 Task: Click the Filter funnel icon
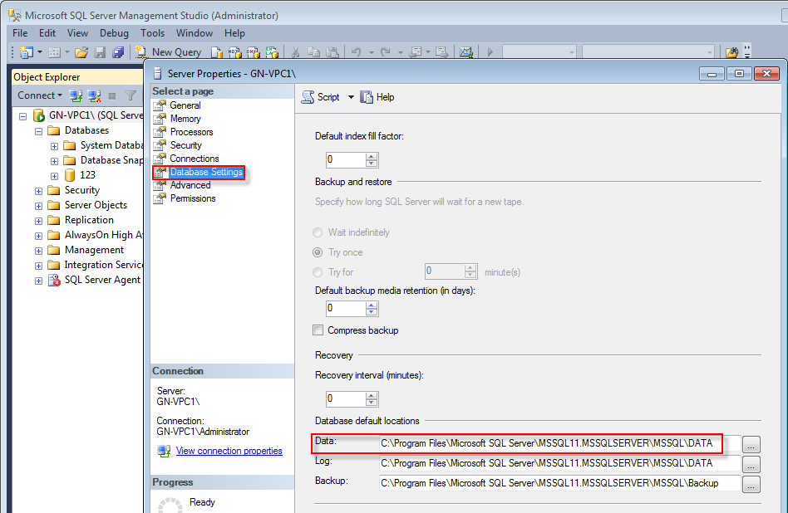(x=131, y=95)
